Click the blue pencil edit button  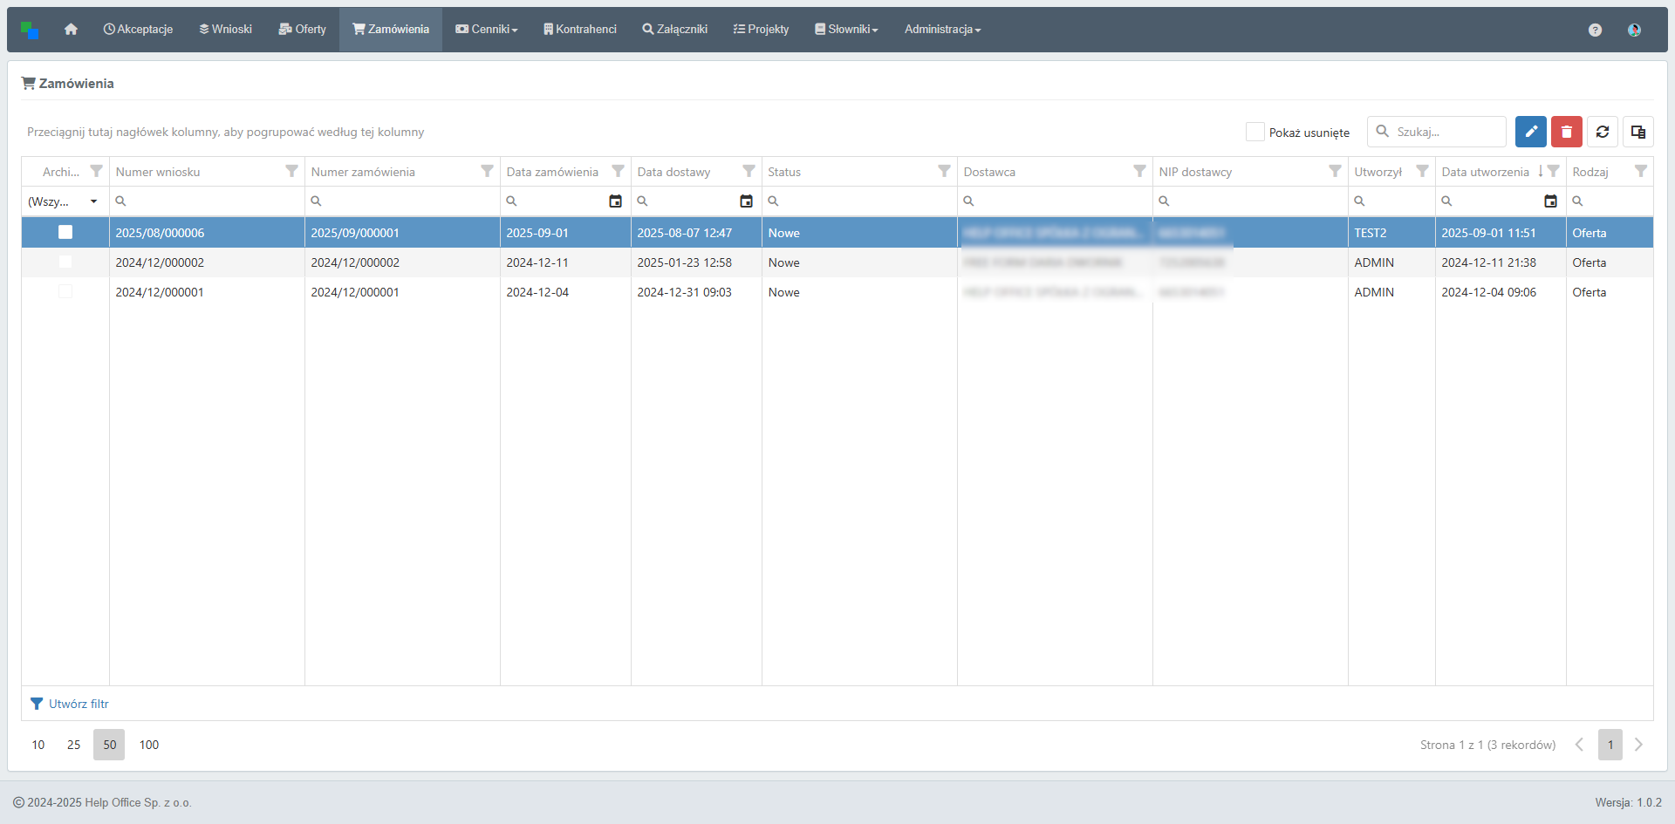(1530, 132)
